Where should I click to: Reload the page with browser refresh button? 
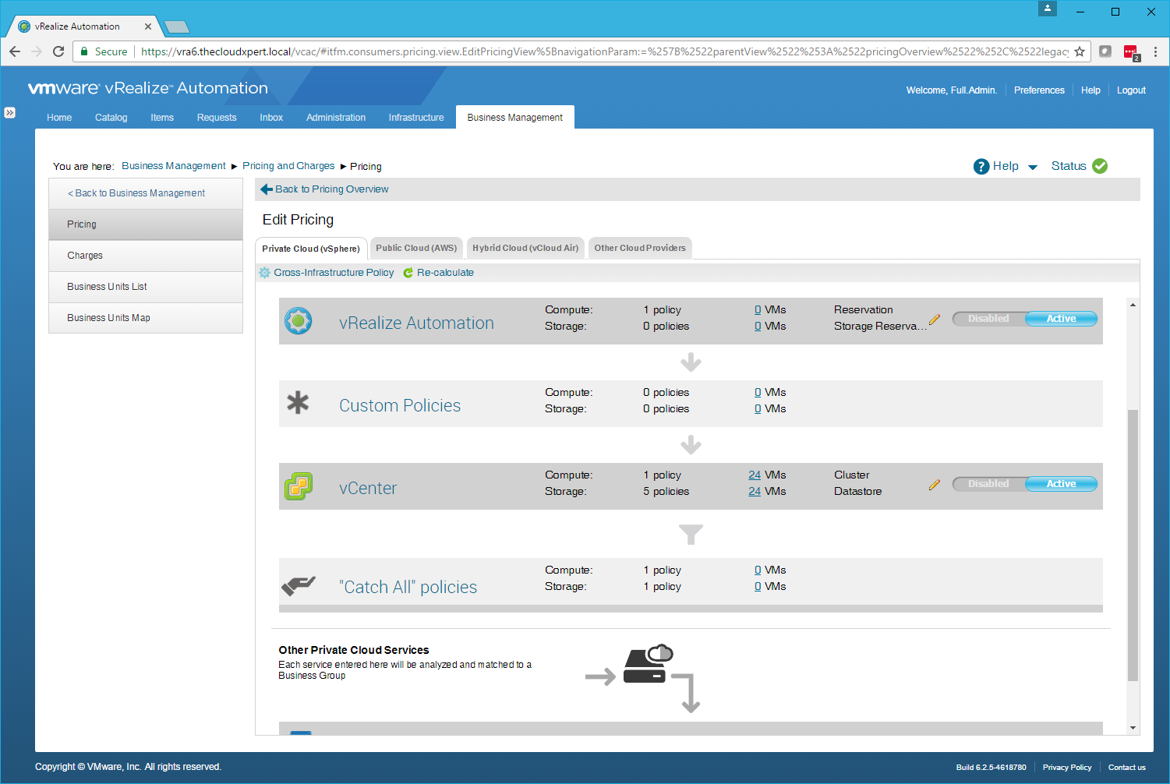(58, 51)
